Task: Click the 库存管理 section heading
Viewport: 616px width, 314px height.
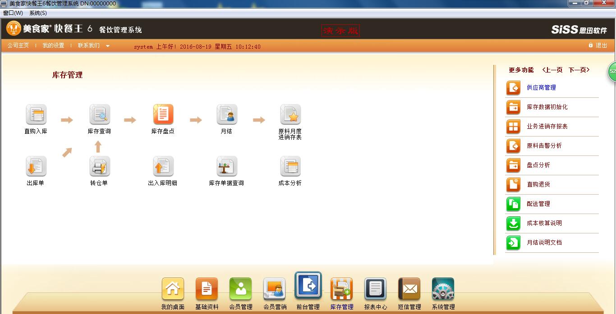Action: (x=68, y=75)
